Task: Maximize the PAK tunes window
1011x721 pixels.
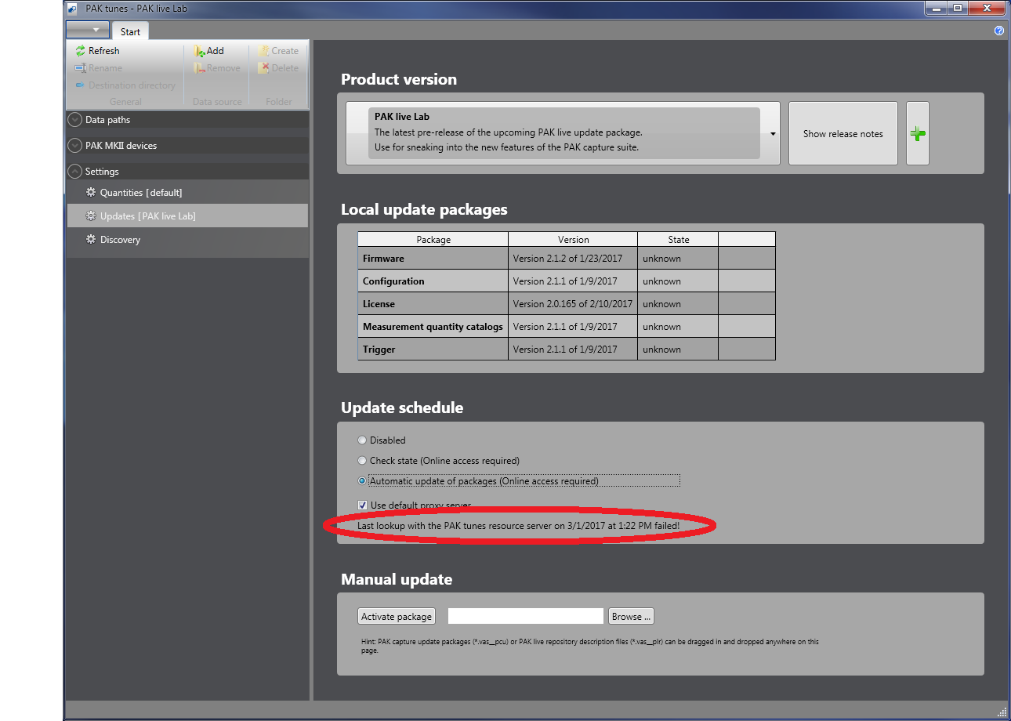Action: click(x=958, y=8)
